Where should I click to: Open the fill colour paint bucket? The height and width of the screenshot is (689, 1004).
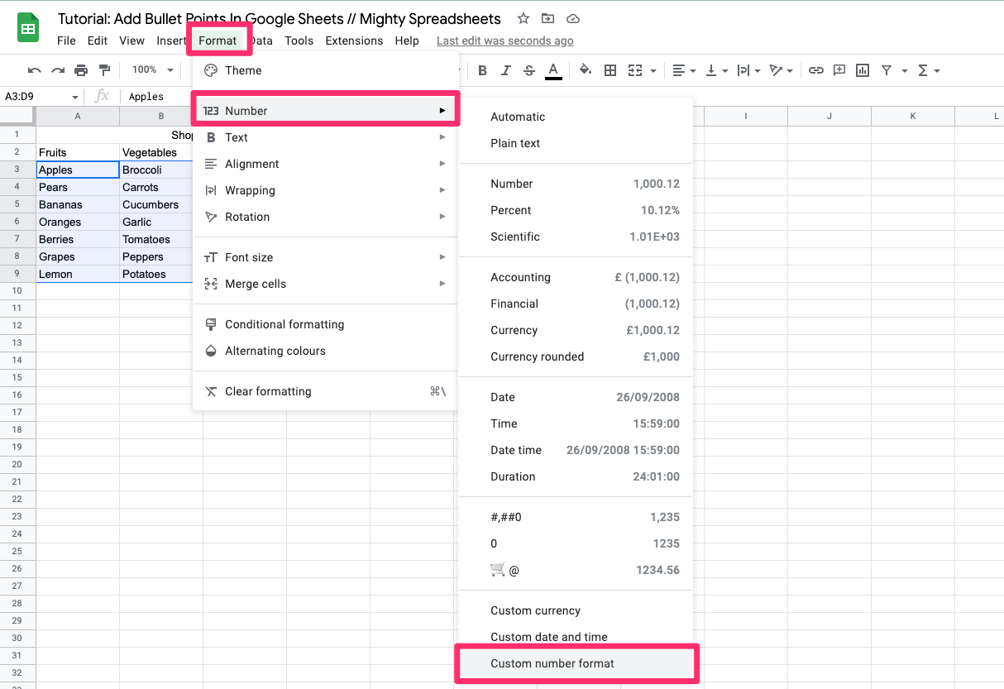click(x=586, y=70)
